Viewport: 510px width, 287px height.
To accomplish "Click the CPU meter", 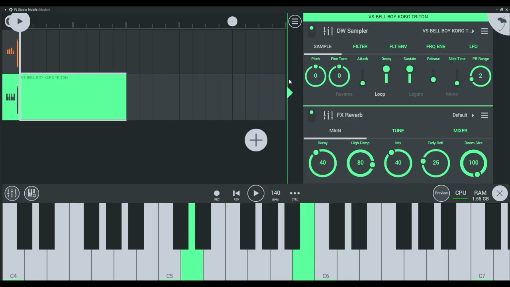I will pos(461,194).
